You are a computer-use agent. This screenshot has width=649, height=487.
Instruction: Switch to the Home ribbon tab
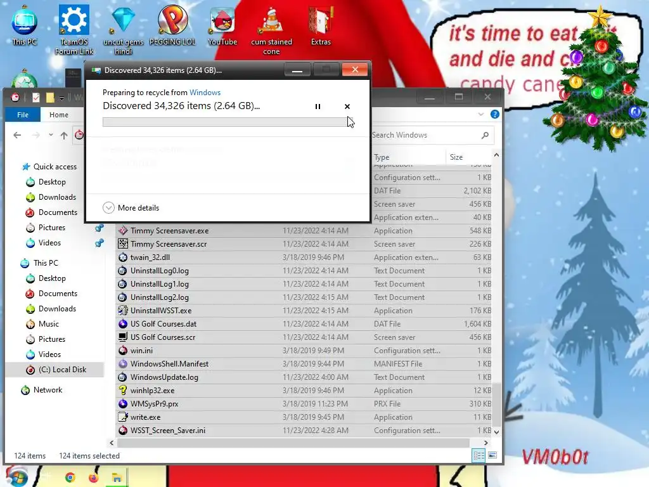point(59,115)
